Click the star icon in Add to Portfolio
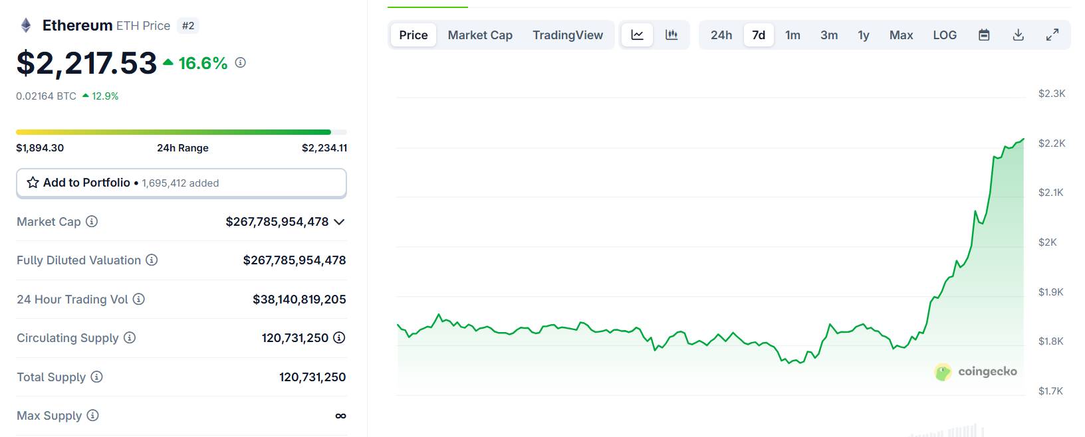The image size is (1085, 437). pyautogui.click(x=33, y=183)
